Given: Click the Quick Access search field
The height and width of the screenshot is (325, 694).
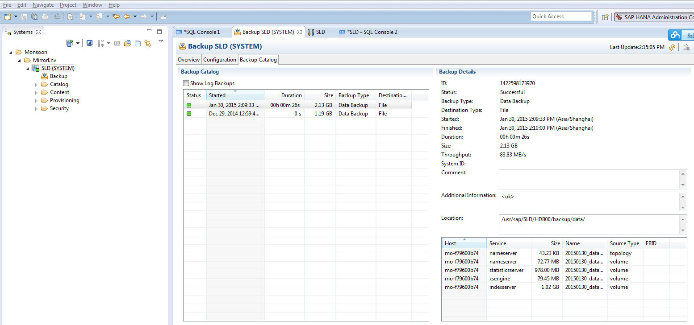Looking at the screenshot, I should click(x=561, y=16).
